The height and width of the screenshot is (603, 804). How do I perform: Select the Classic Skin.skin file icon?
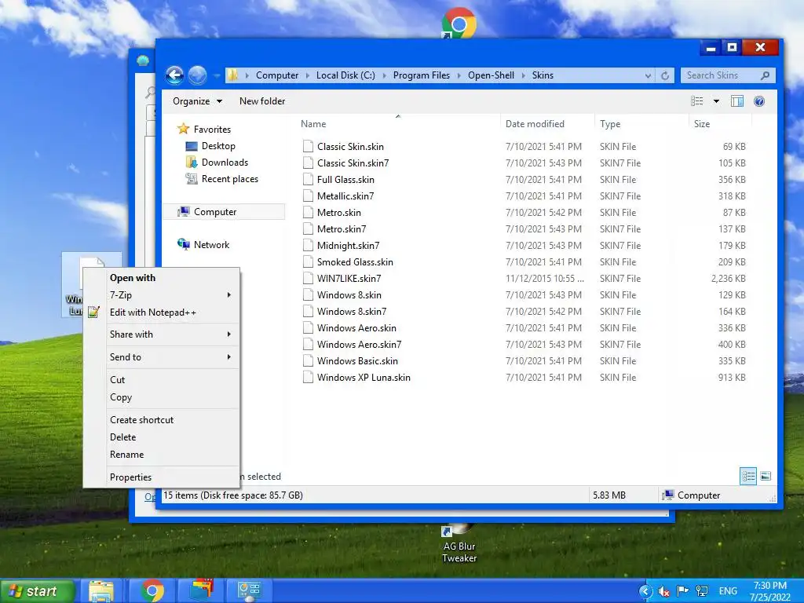click(308, 147)
